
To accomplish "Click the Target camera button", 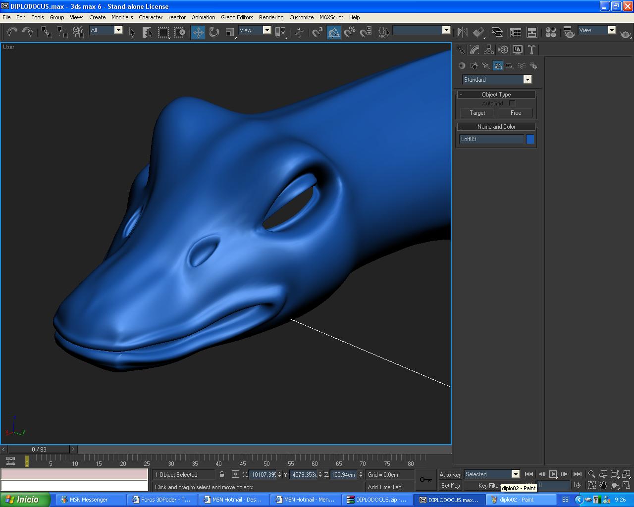I will pos(477,113).
